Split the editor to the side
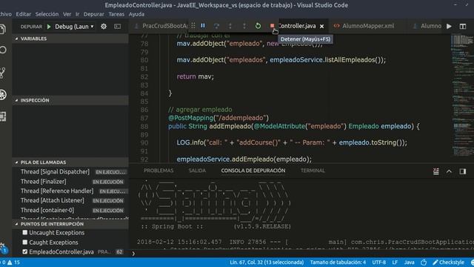The width and height of the screenshot is (474, 267). click(x=462, y=27)
